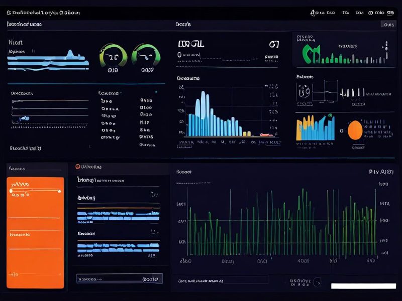Click the blue marker in the left timeline rows
Screen dimensions: 402x301
[25, 118]
